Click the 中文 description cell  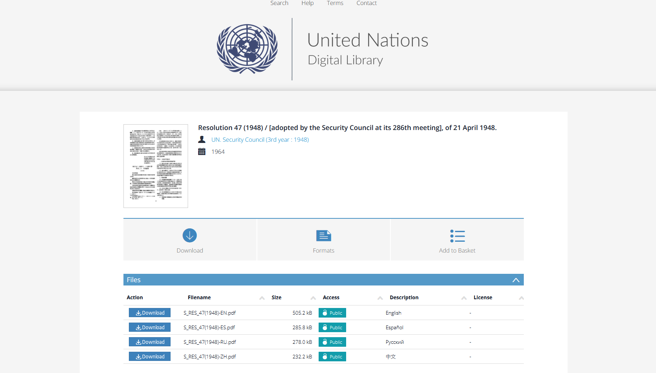coord(391,357)
